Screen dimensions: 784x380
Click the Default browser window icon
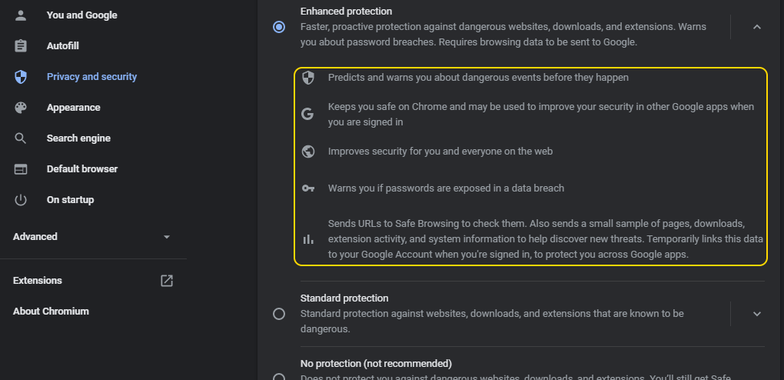[21, 169]
